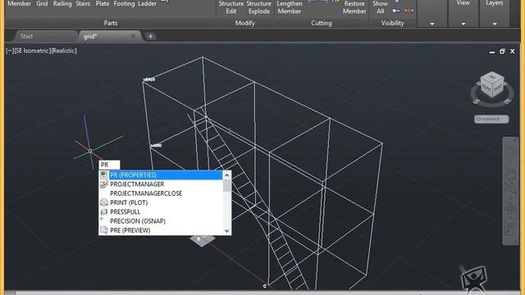Click the E compass direction on ViewCube
Image resolution: width=525 pixels, height=295 pixels.
(x=508, y=101)
